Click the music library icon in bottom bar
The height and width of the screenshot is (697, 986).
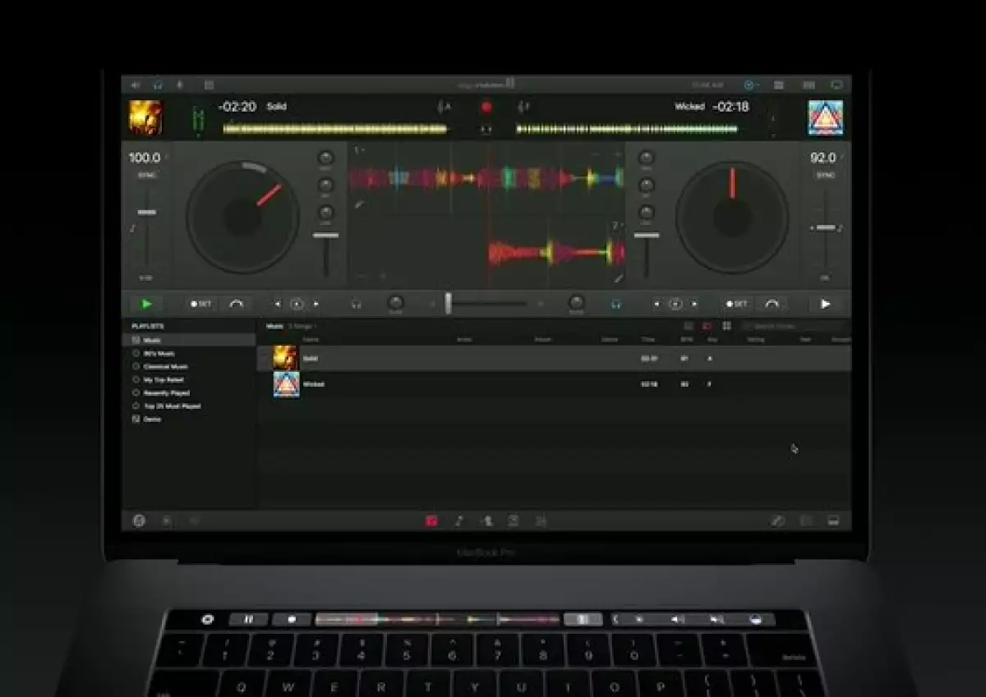[431, 520]
